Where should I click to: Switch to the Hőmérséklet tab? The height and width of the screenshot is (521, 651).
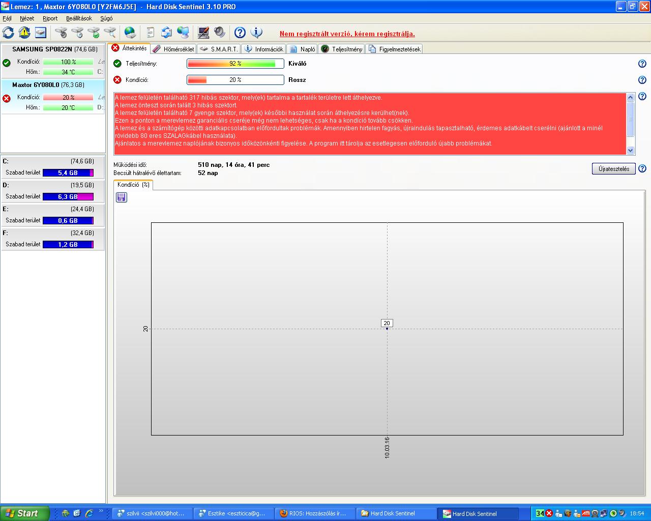173,49
